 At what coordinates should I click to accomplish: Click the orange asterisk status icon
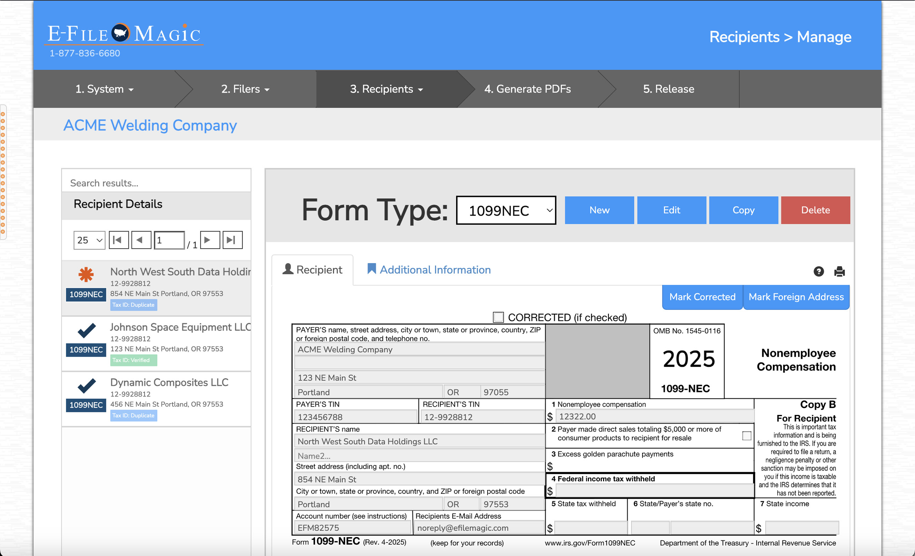point(86,274)
